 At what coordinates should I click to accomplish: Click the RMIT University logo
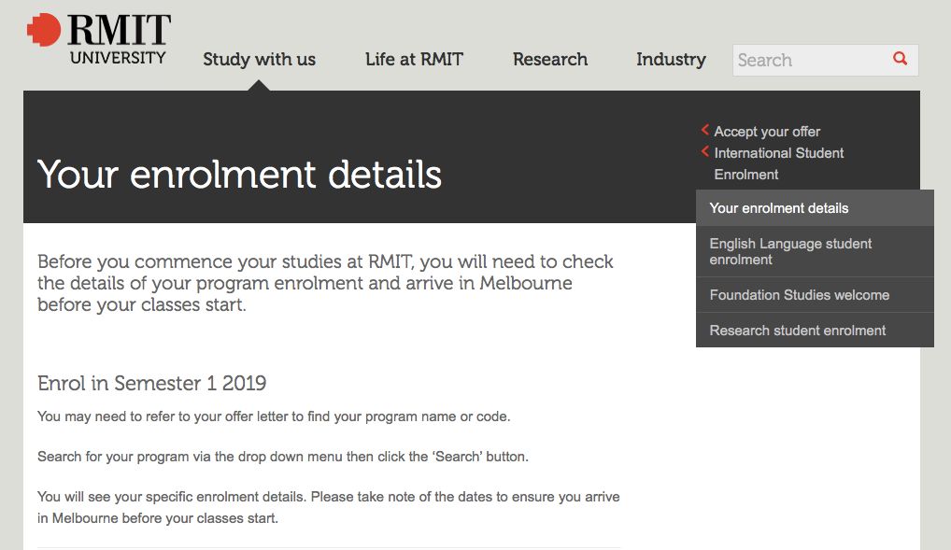click(99, 39)
